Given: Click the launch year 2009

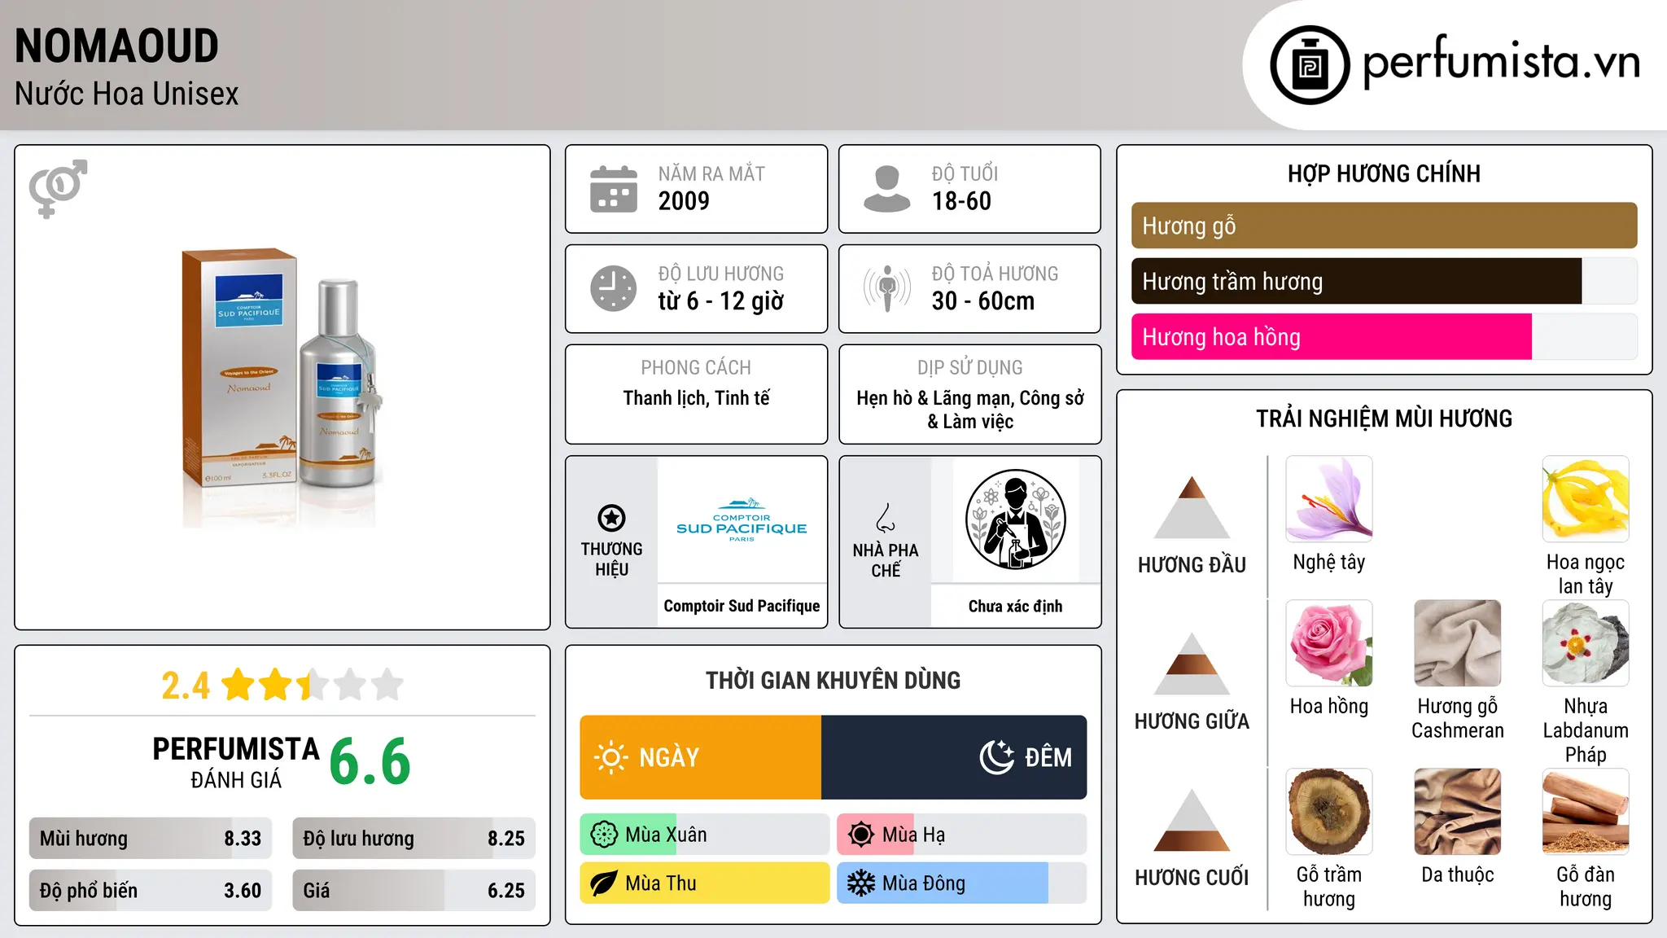Looking at the screenshot, I should pos(684,201).
